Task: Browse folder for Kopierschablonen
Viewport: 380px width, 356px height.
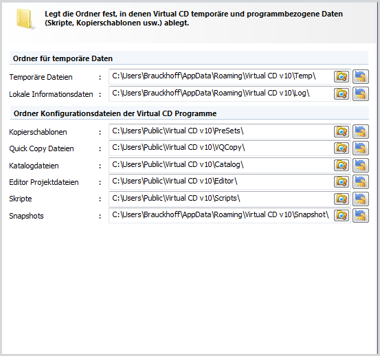Action: [342, 131]
